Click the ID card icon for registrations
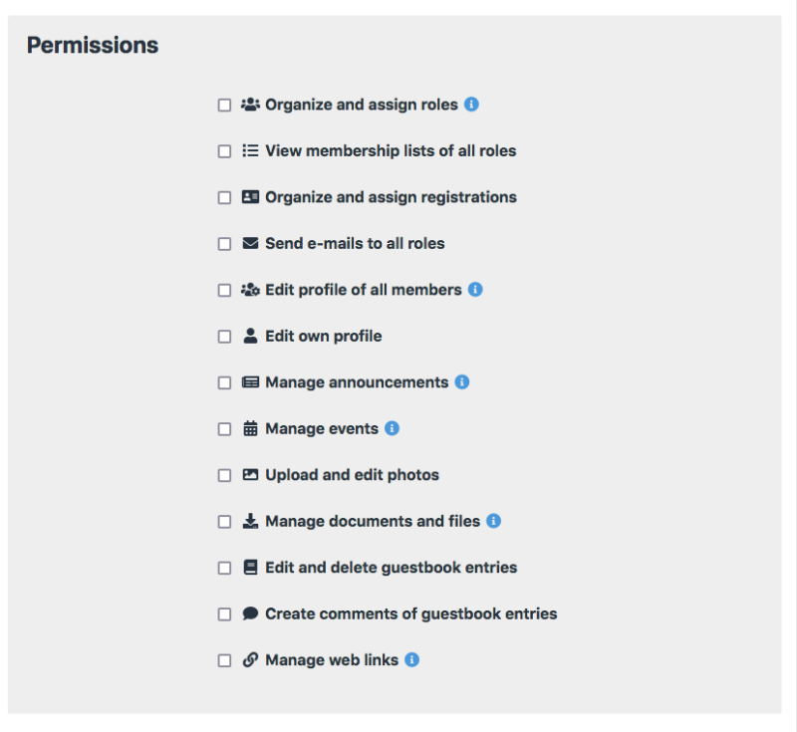Image resolution: width=797 pixels, height=732 pixels. (249, 197)
